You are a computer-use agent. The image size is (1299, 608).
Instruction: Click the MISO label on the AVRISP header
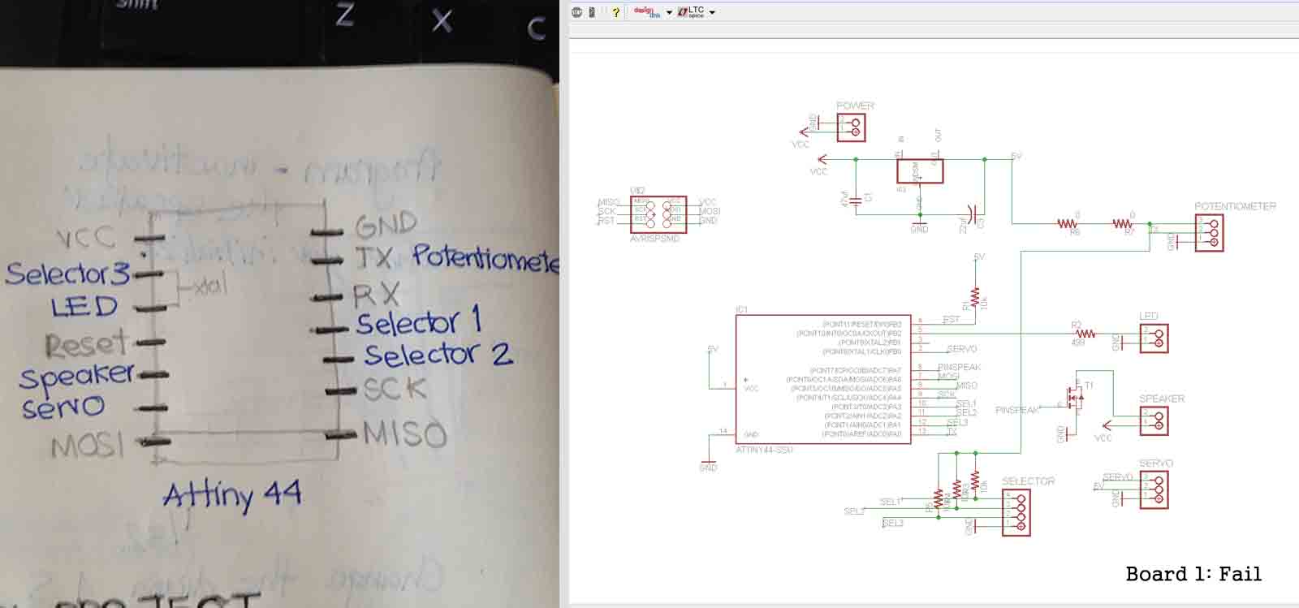(x=608, y=202)
